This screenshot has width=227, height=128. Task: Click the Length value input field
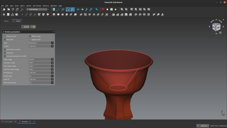(x=40, y=46)
